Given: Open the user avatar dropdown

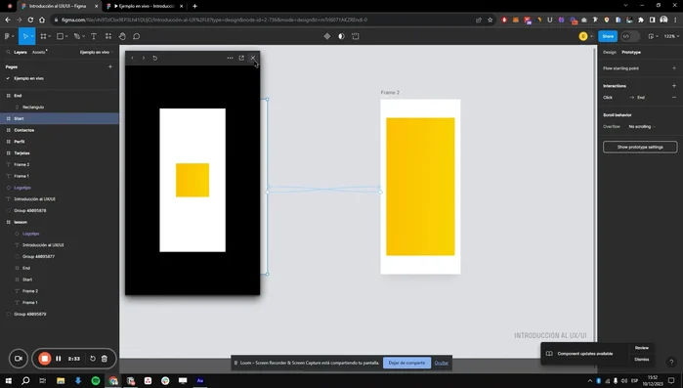Looking at the screenshot, I should (x=591, y=36).
